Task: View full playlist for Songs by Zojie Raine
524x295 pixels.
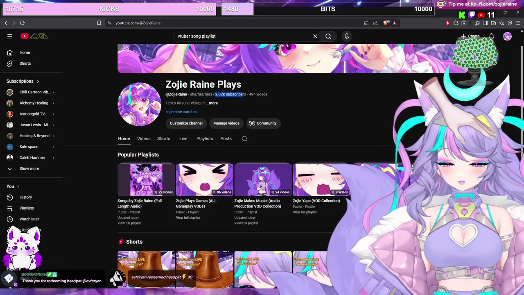Action: coord(129,223)
